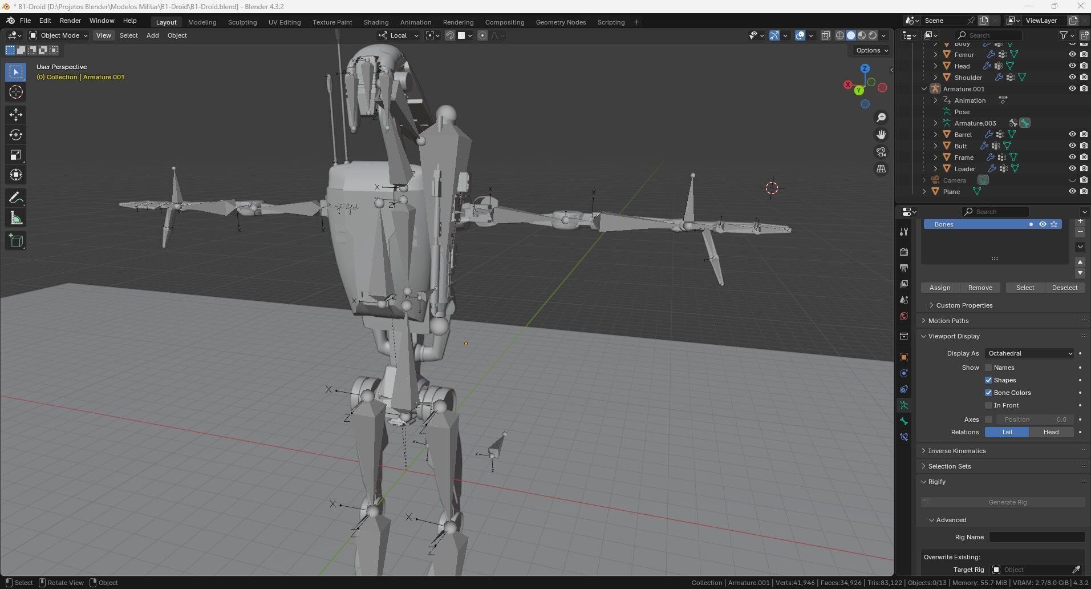Open the Bone Constraints properties tab
Image resolution: width=1091 pixels, height=589 pixels.
[x=904, y=437]
